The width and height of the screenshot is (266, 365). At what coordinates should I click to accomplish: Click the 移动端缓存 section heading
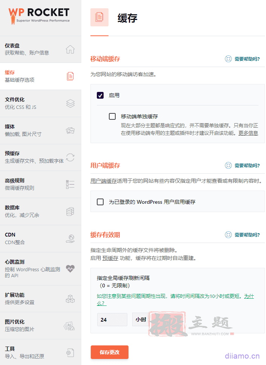pyautogui.click(x=105, y=59)
